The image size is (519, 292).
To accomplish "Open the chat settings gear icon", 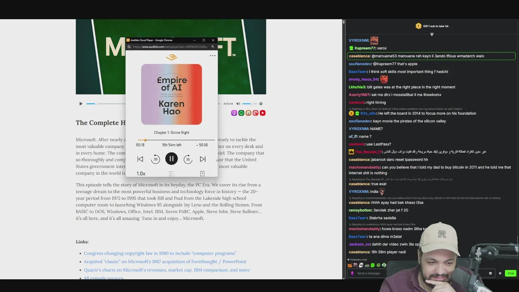I will [500, 273].
